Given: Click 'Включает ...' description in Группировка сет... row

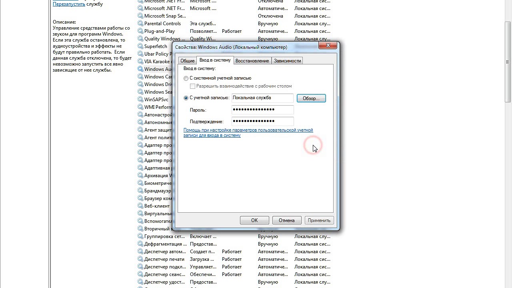Looking at the screenshot, I should 203,236.
